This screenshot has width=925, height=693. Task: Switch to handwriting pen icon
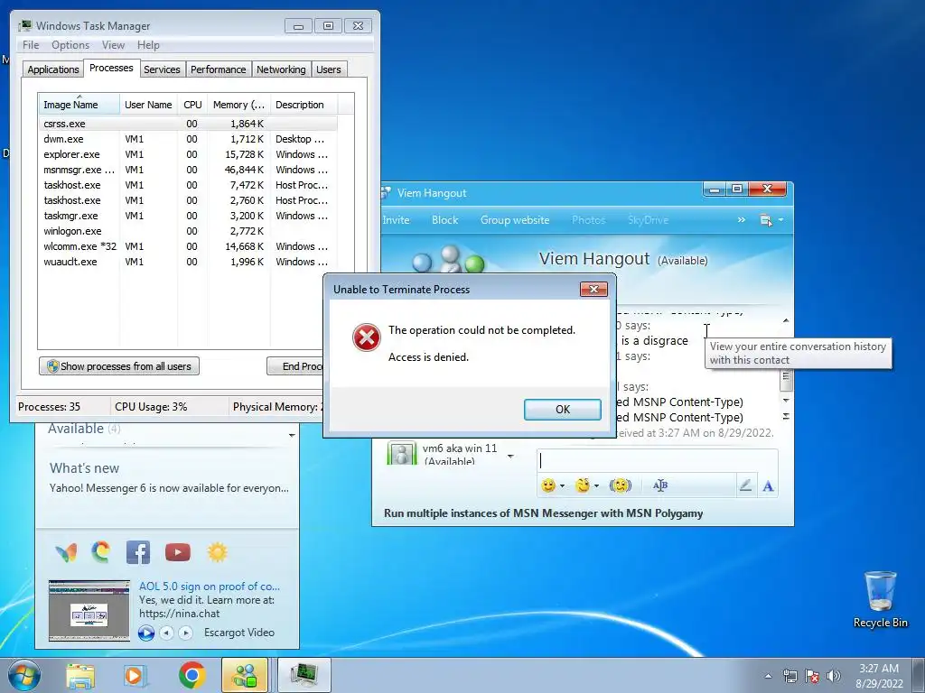[745, 485]
